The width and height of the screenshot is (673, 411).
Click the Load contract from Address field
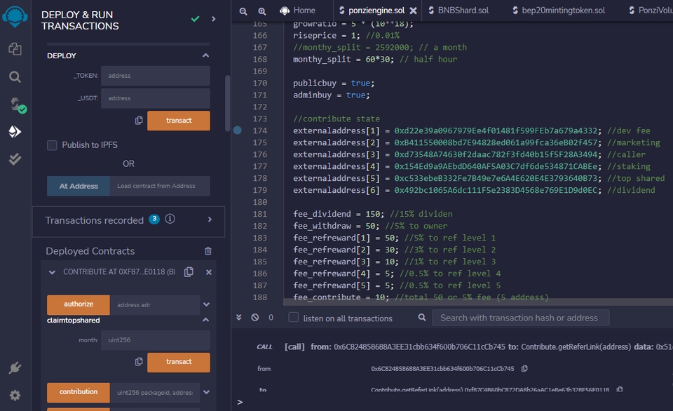(160, 186)
